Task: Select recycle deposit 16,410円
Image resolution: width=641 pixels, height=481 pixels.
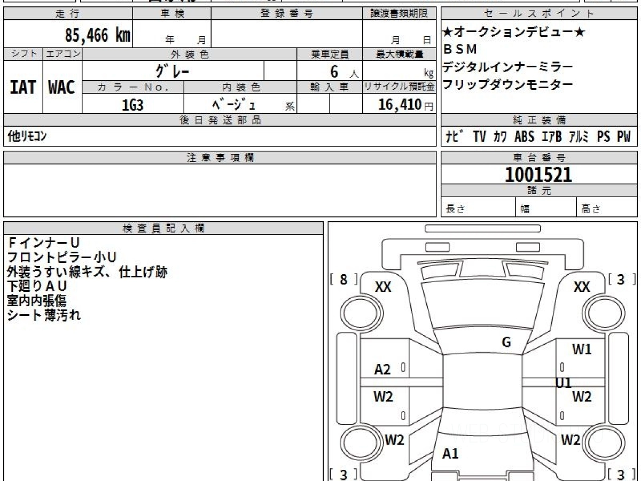Action: click(x=405, y=105)
